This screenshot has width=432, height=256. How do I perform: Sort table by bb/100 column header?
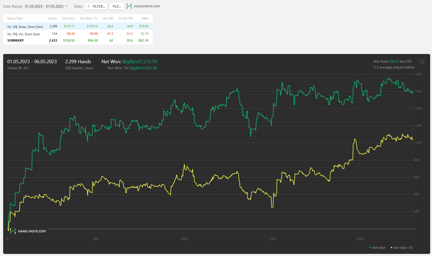(x=108, y=18)
